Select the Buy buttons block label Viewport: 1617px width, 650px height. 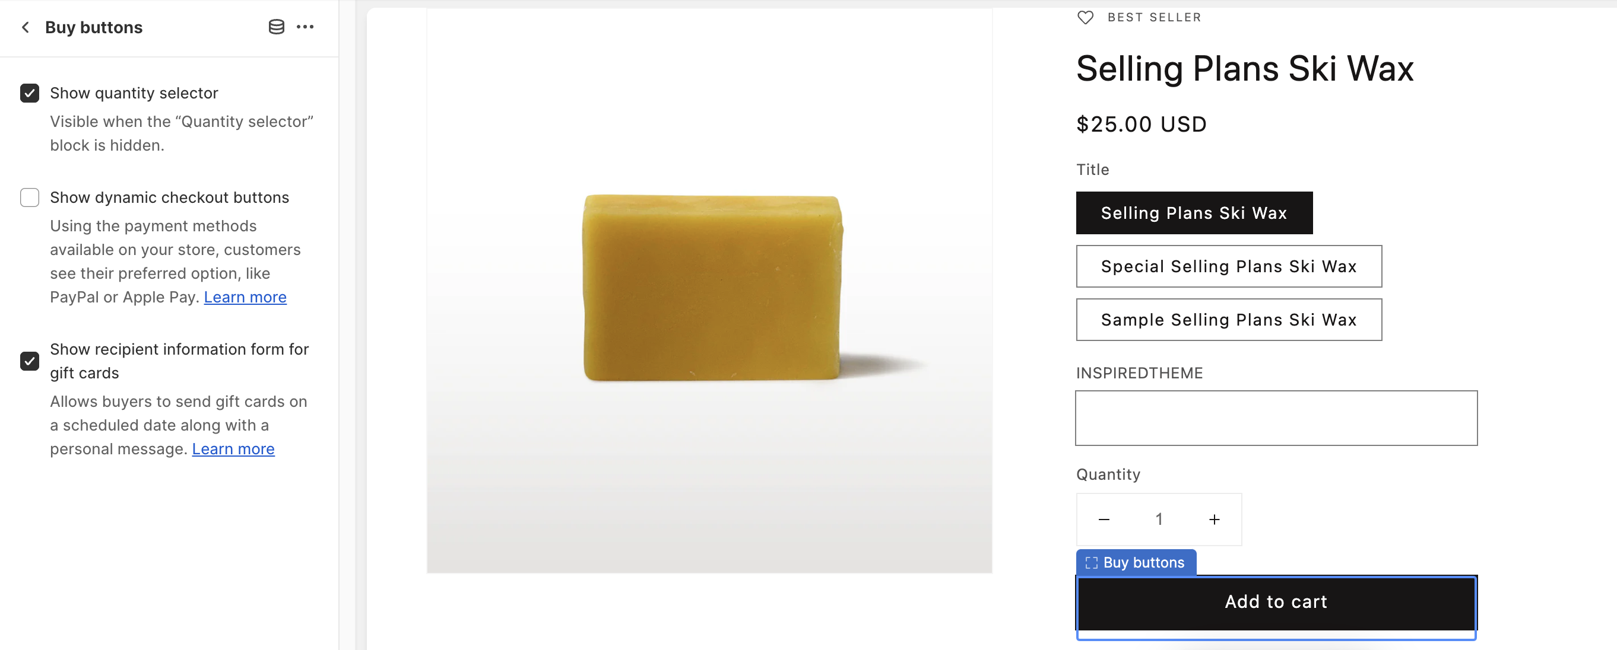coord(1136,562)
